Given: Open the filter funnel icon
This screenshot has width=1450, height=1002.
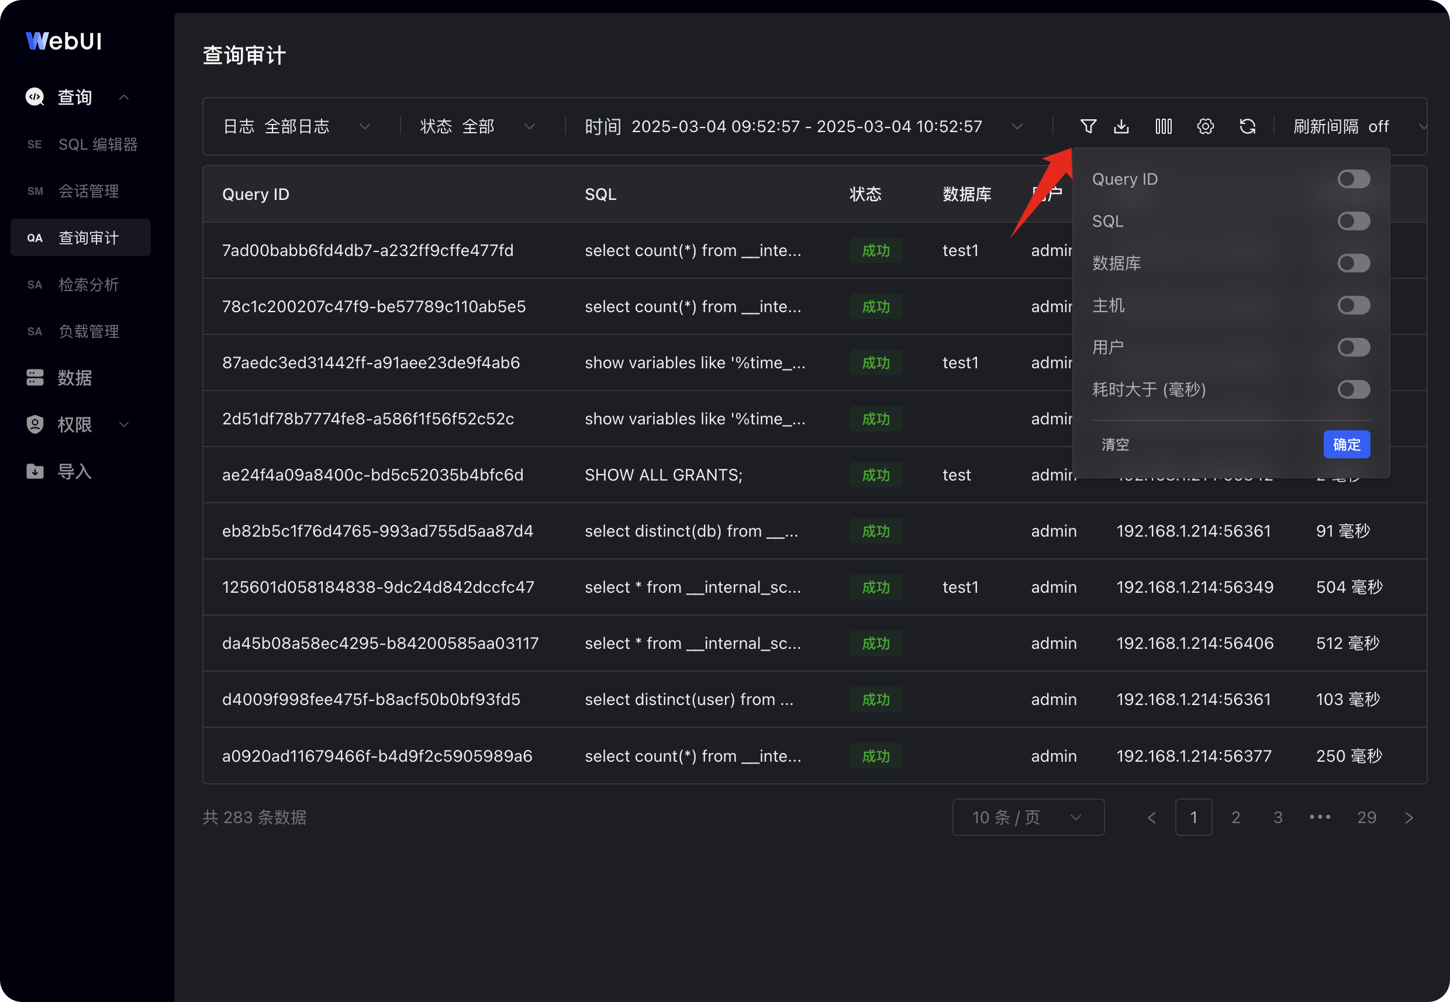Looking at the screenshot, I should coord(1088,126).
